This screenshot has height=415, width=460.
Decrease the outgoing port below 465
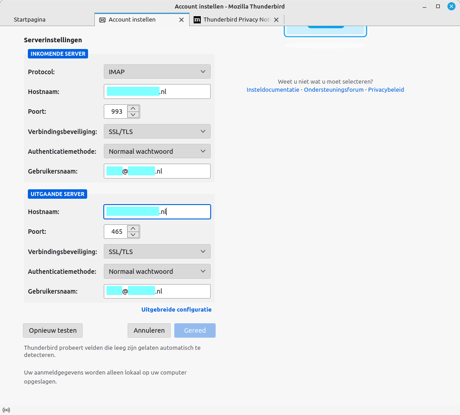133,234
